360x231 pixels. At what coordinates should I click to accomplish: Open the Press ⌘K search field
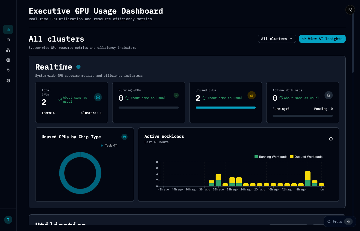tap(339, 222)
